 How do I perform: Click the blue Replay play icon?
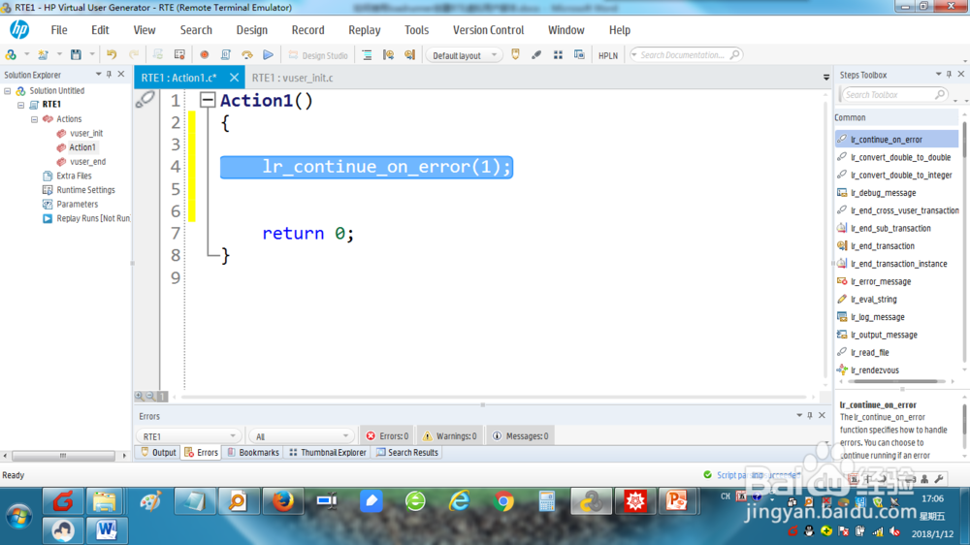tap(268, 55)
